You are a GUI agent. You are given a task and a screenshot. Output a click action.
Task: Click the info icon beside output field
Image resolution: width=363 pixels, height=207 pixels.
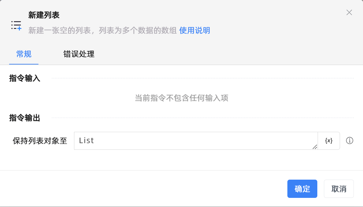point(349,141)
